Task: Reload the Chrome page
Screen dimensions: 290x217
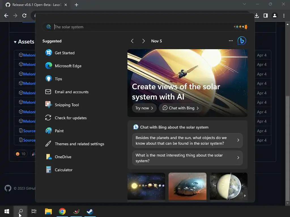Action: click(24, 16)
